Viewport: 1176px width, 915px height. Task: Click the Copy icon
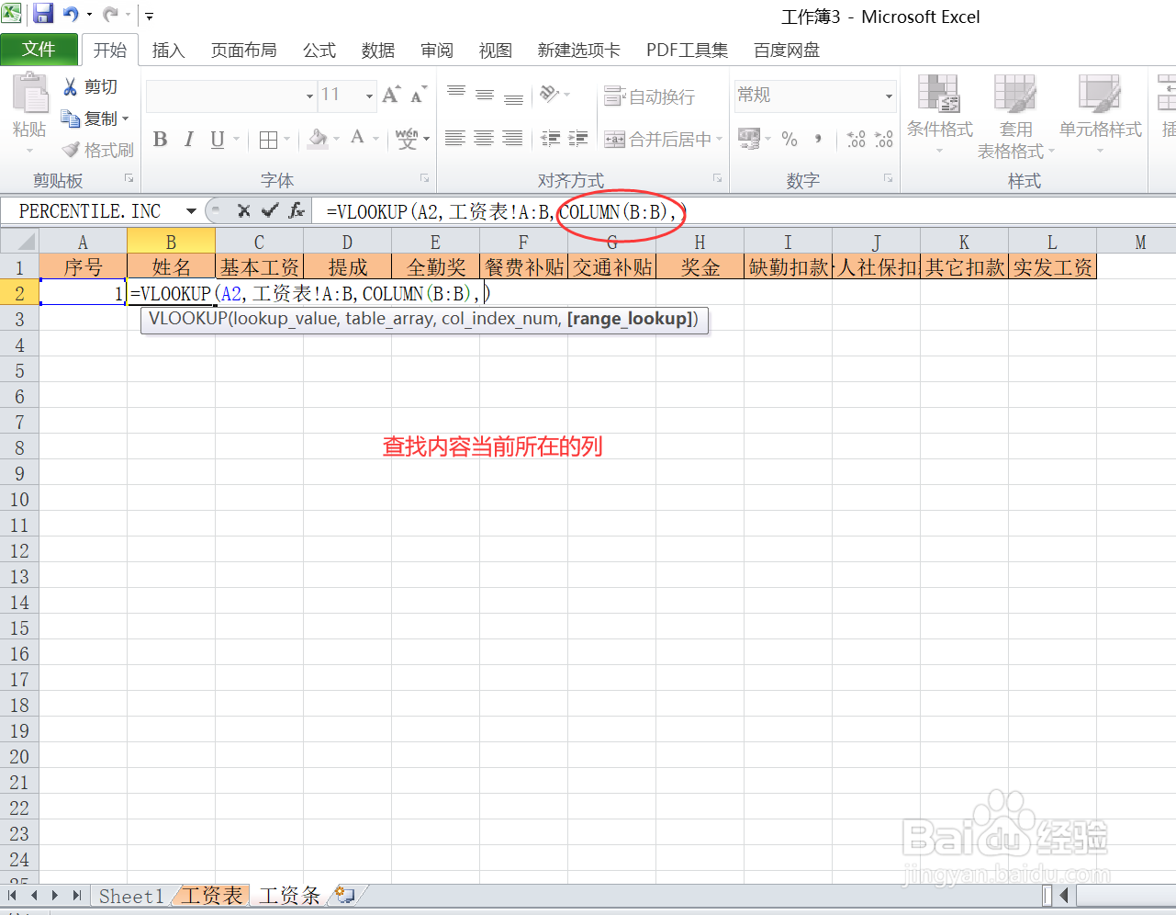pos(70,119)
